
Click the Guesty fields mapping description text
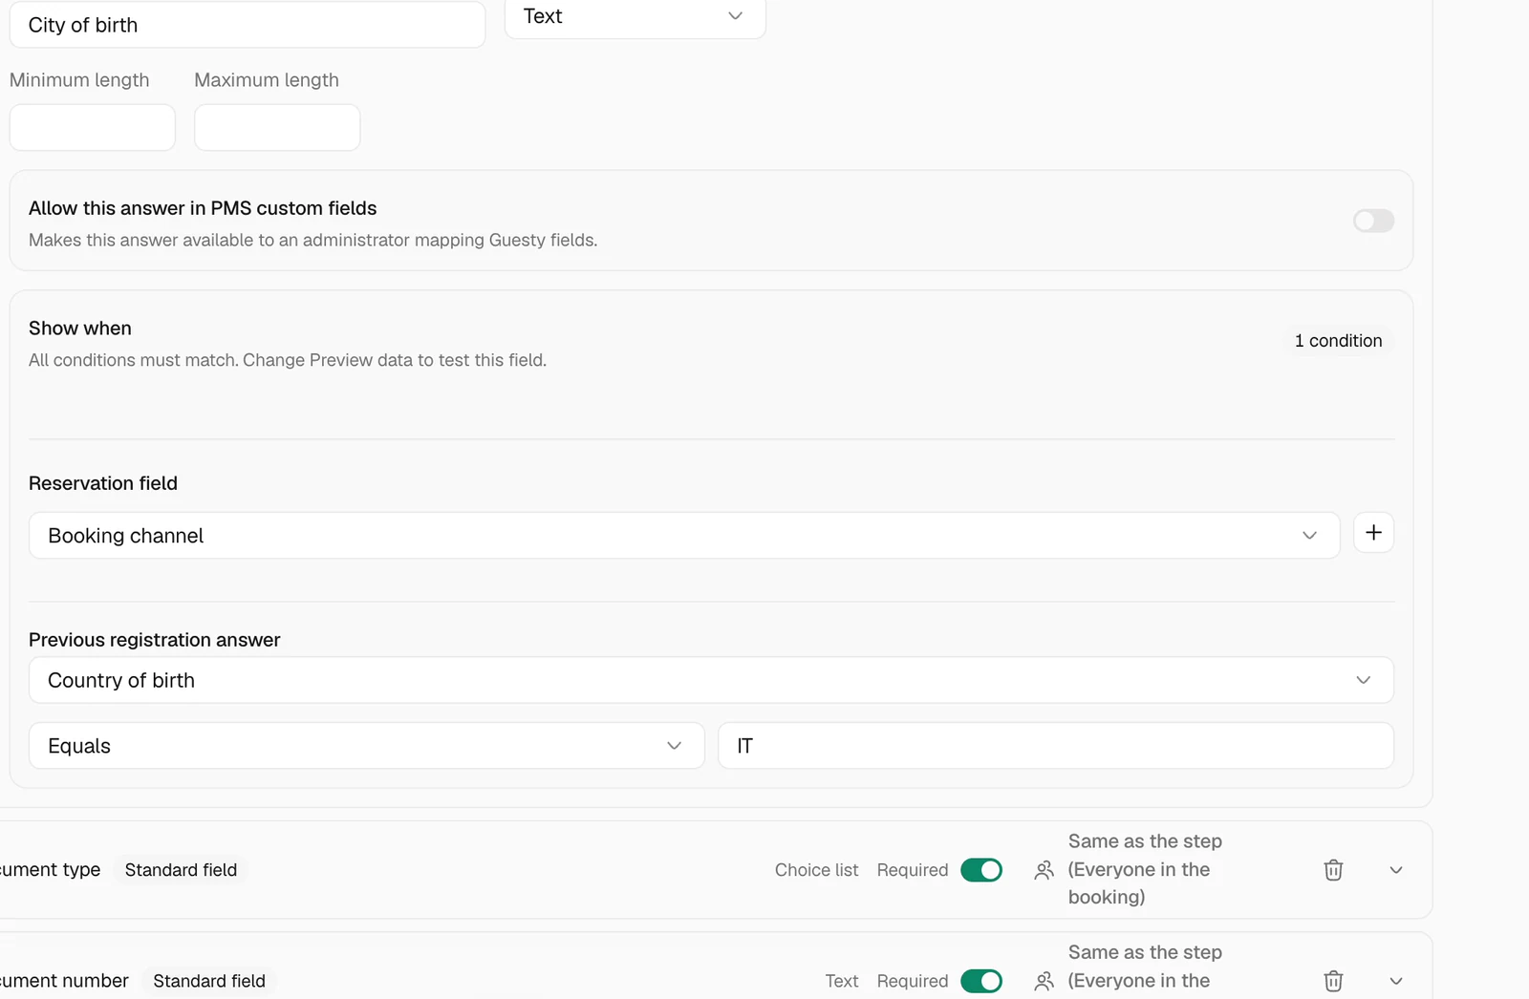[312, 240]
